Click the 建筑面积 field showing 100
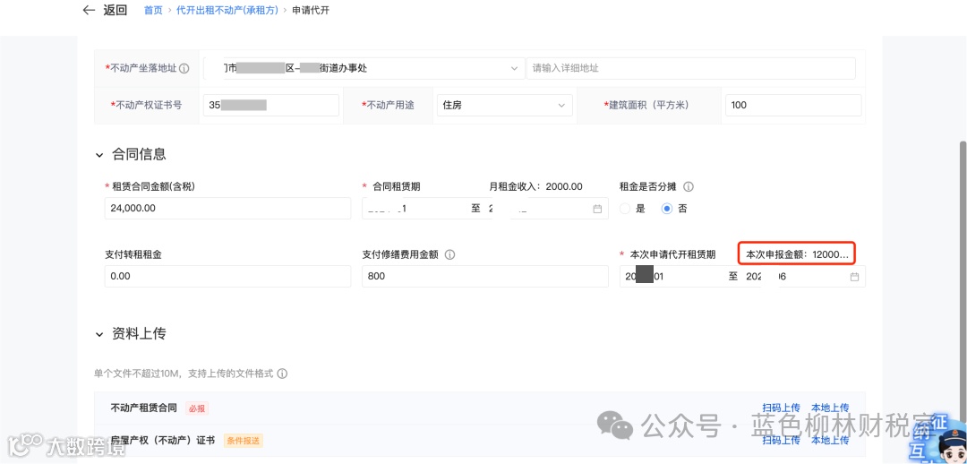The width and height of the screenshot is (967, 464). [793, 105]
